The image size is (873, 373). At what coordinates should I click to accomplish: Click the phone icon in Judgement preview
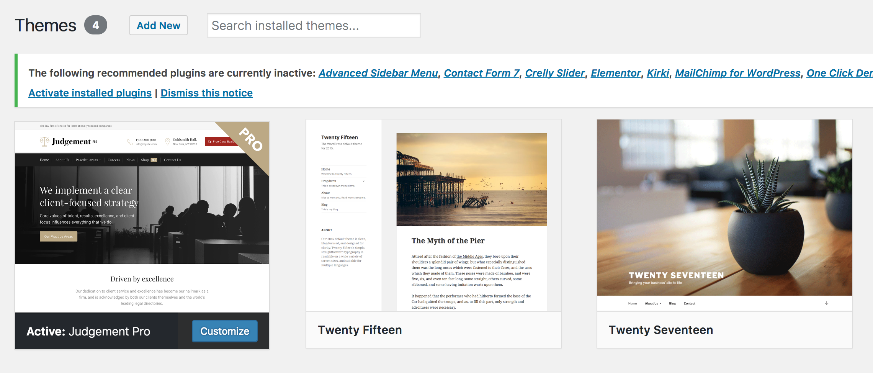click(130, 142)
